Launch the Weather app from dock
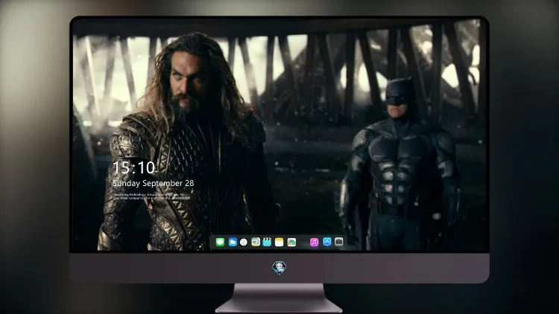This screenshot has height=314, width=559. point(233,243)
